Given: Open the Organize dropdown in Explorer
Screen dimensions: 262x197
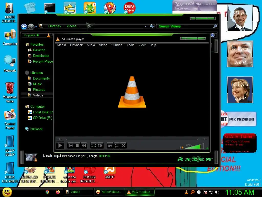Looking at the screenshot, I should (31, 35).
